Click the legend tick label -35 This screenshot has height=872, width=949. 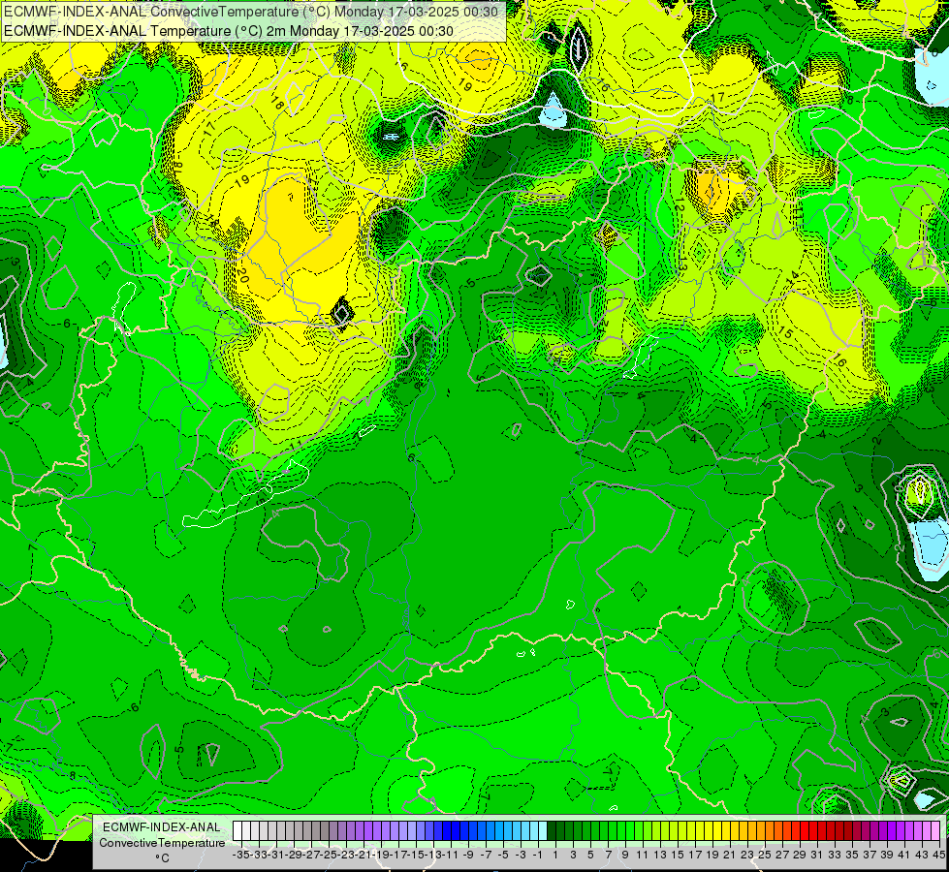tap(240, 855)
